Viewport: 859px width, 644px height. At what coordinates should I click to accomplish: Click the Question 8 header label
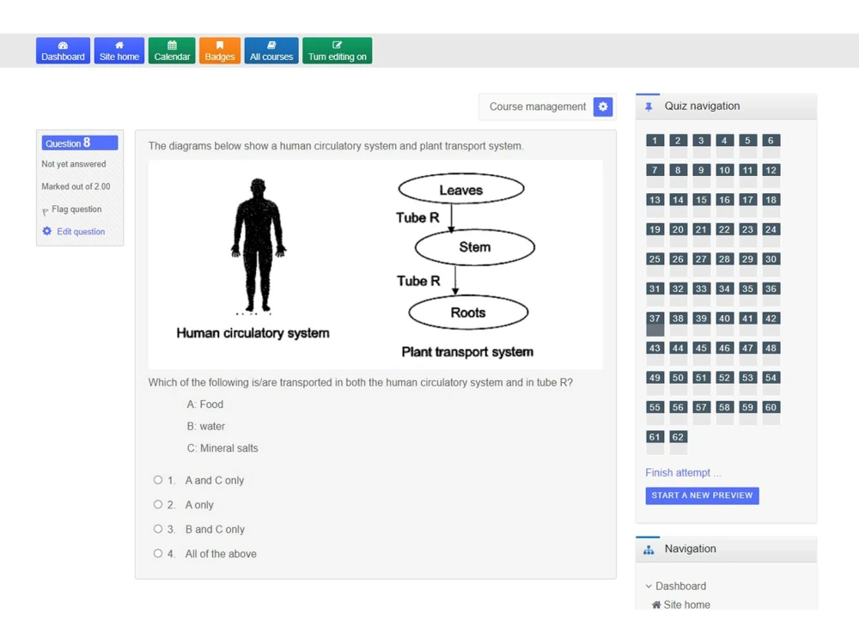(80, 143)
